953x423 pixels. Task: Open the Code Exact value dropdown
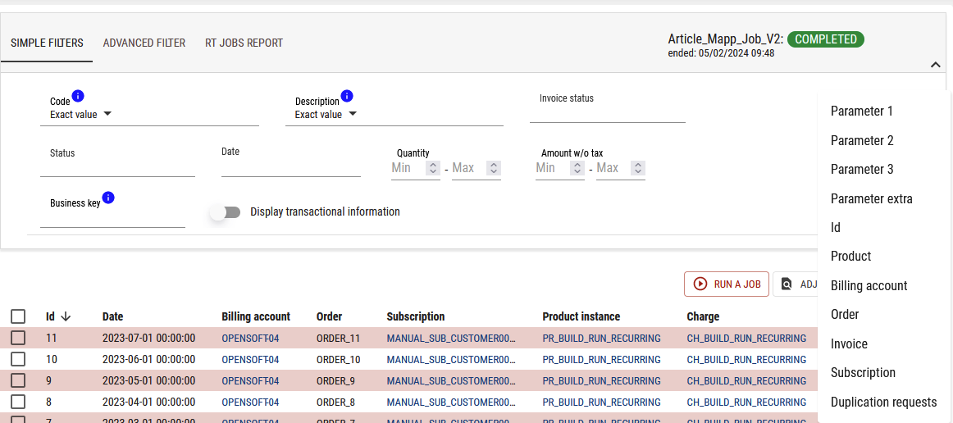pos(81,114)
